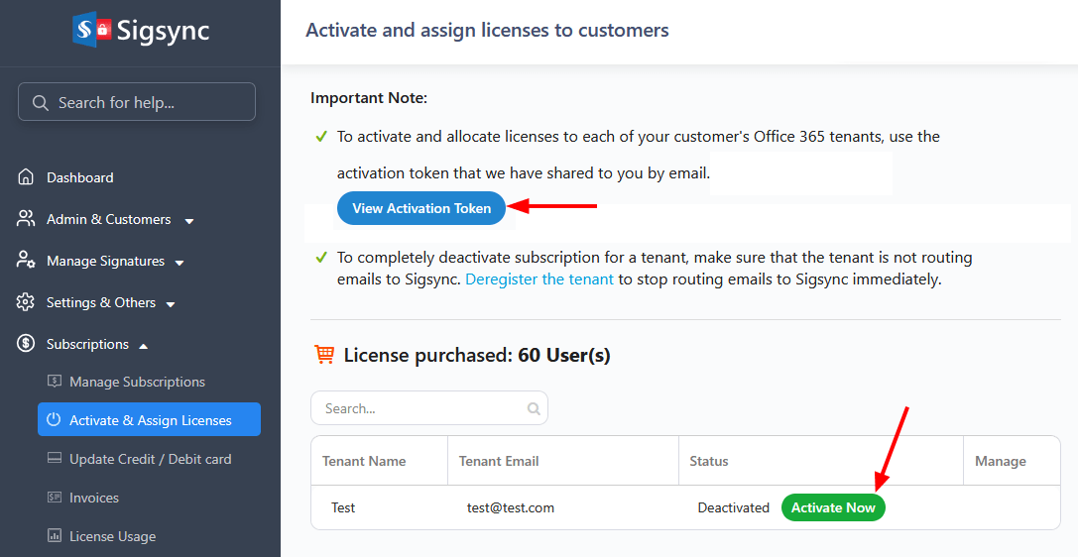
Task: Open Activate & Assign Licenses page
Action: click(150, 420)
